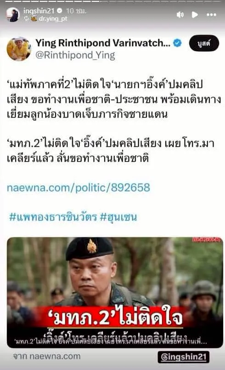Viewport: 225px width, 370px height.
Task: Click blue verified check next to Ying Rinthipond
Action: tap(178, 43)
